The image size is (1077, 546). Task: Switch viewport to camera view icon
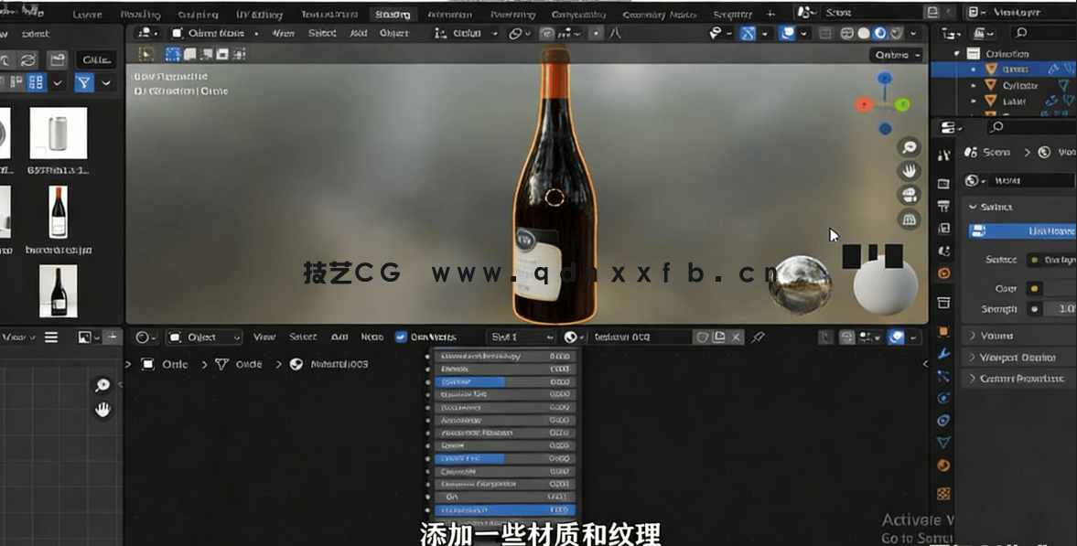pyautogui.click(x=909, y=193)
